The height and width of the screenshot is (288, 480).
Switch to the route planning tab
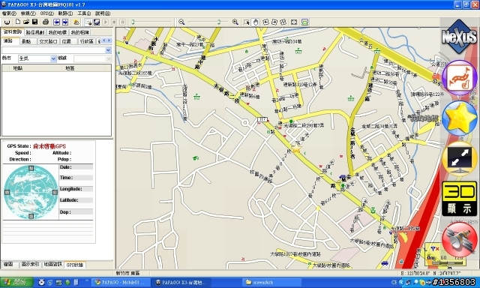[35, 32]
